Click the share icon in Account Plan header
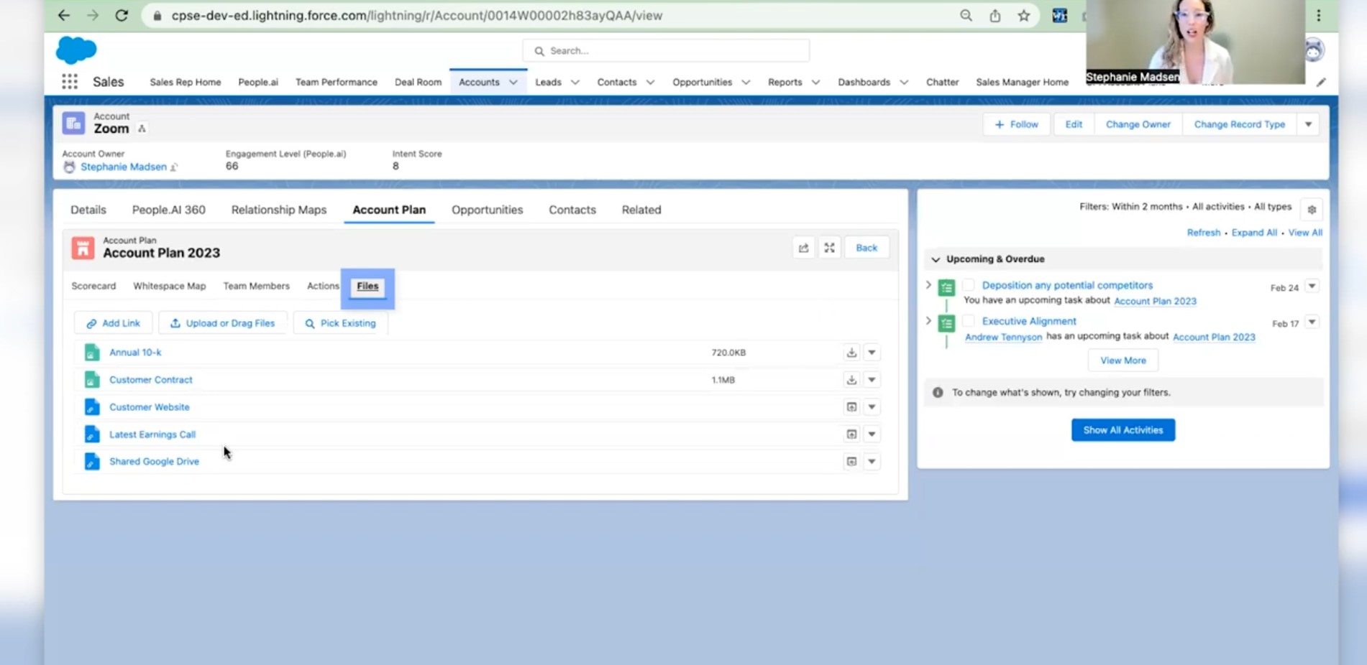 [x=803, y=248]
